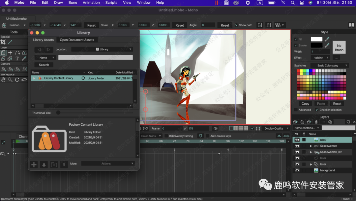The width and height of the screenshot is (356, 201).
Task: Toggle the Show path checkbox
Action: pyautogui.click(x=236, y=25)
